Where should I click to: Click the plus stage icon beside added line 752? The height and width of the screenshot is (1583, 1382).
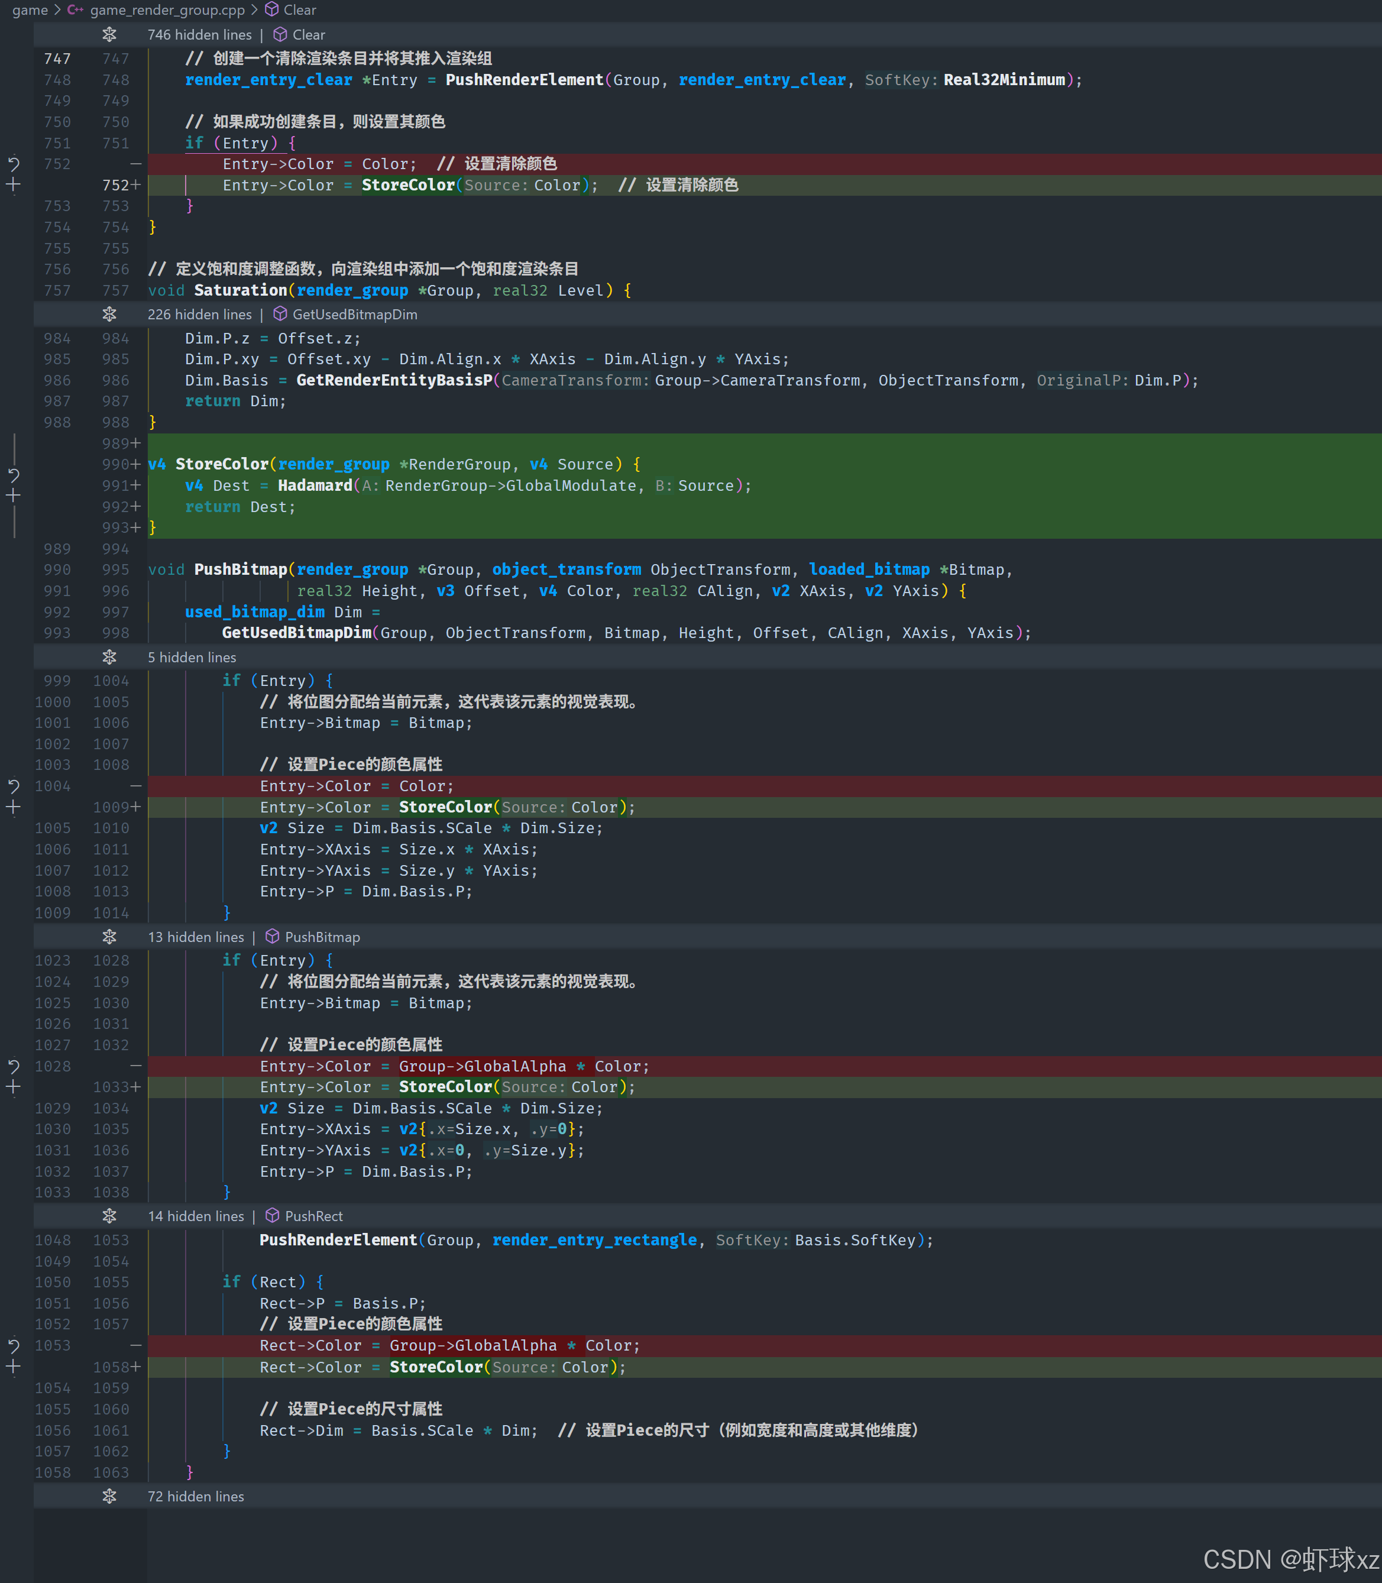click(13, 185)
